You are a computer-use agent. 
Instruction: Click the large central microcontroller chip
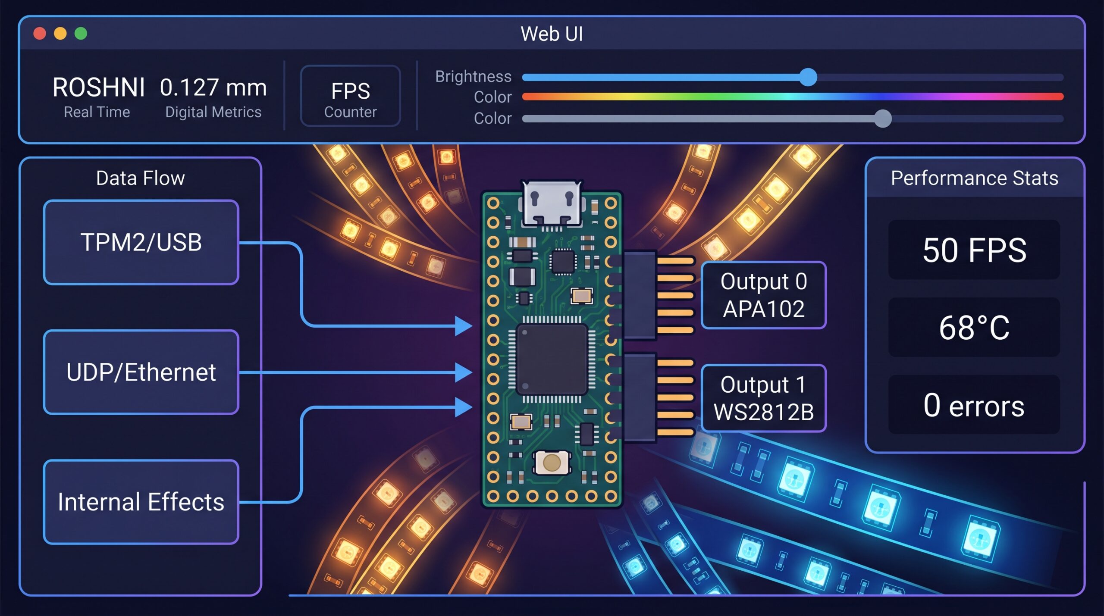pyautogui.click(x=552, y=359)
